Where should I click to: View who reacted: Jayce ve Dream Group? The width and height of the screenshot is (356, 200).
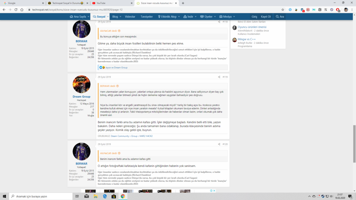pos(116,67)
